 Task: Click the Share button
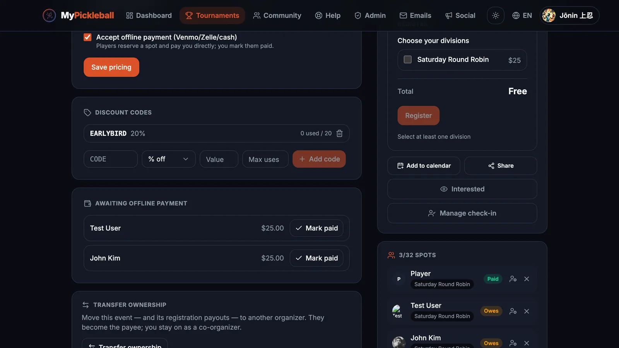pyautogui.click(x=501, y=166)
